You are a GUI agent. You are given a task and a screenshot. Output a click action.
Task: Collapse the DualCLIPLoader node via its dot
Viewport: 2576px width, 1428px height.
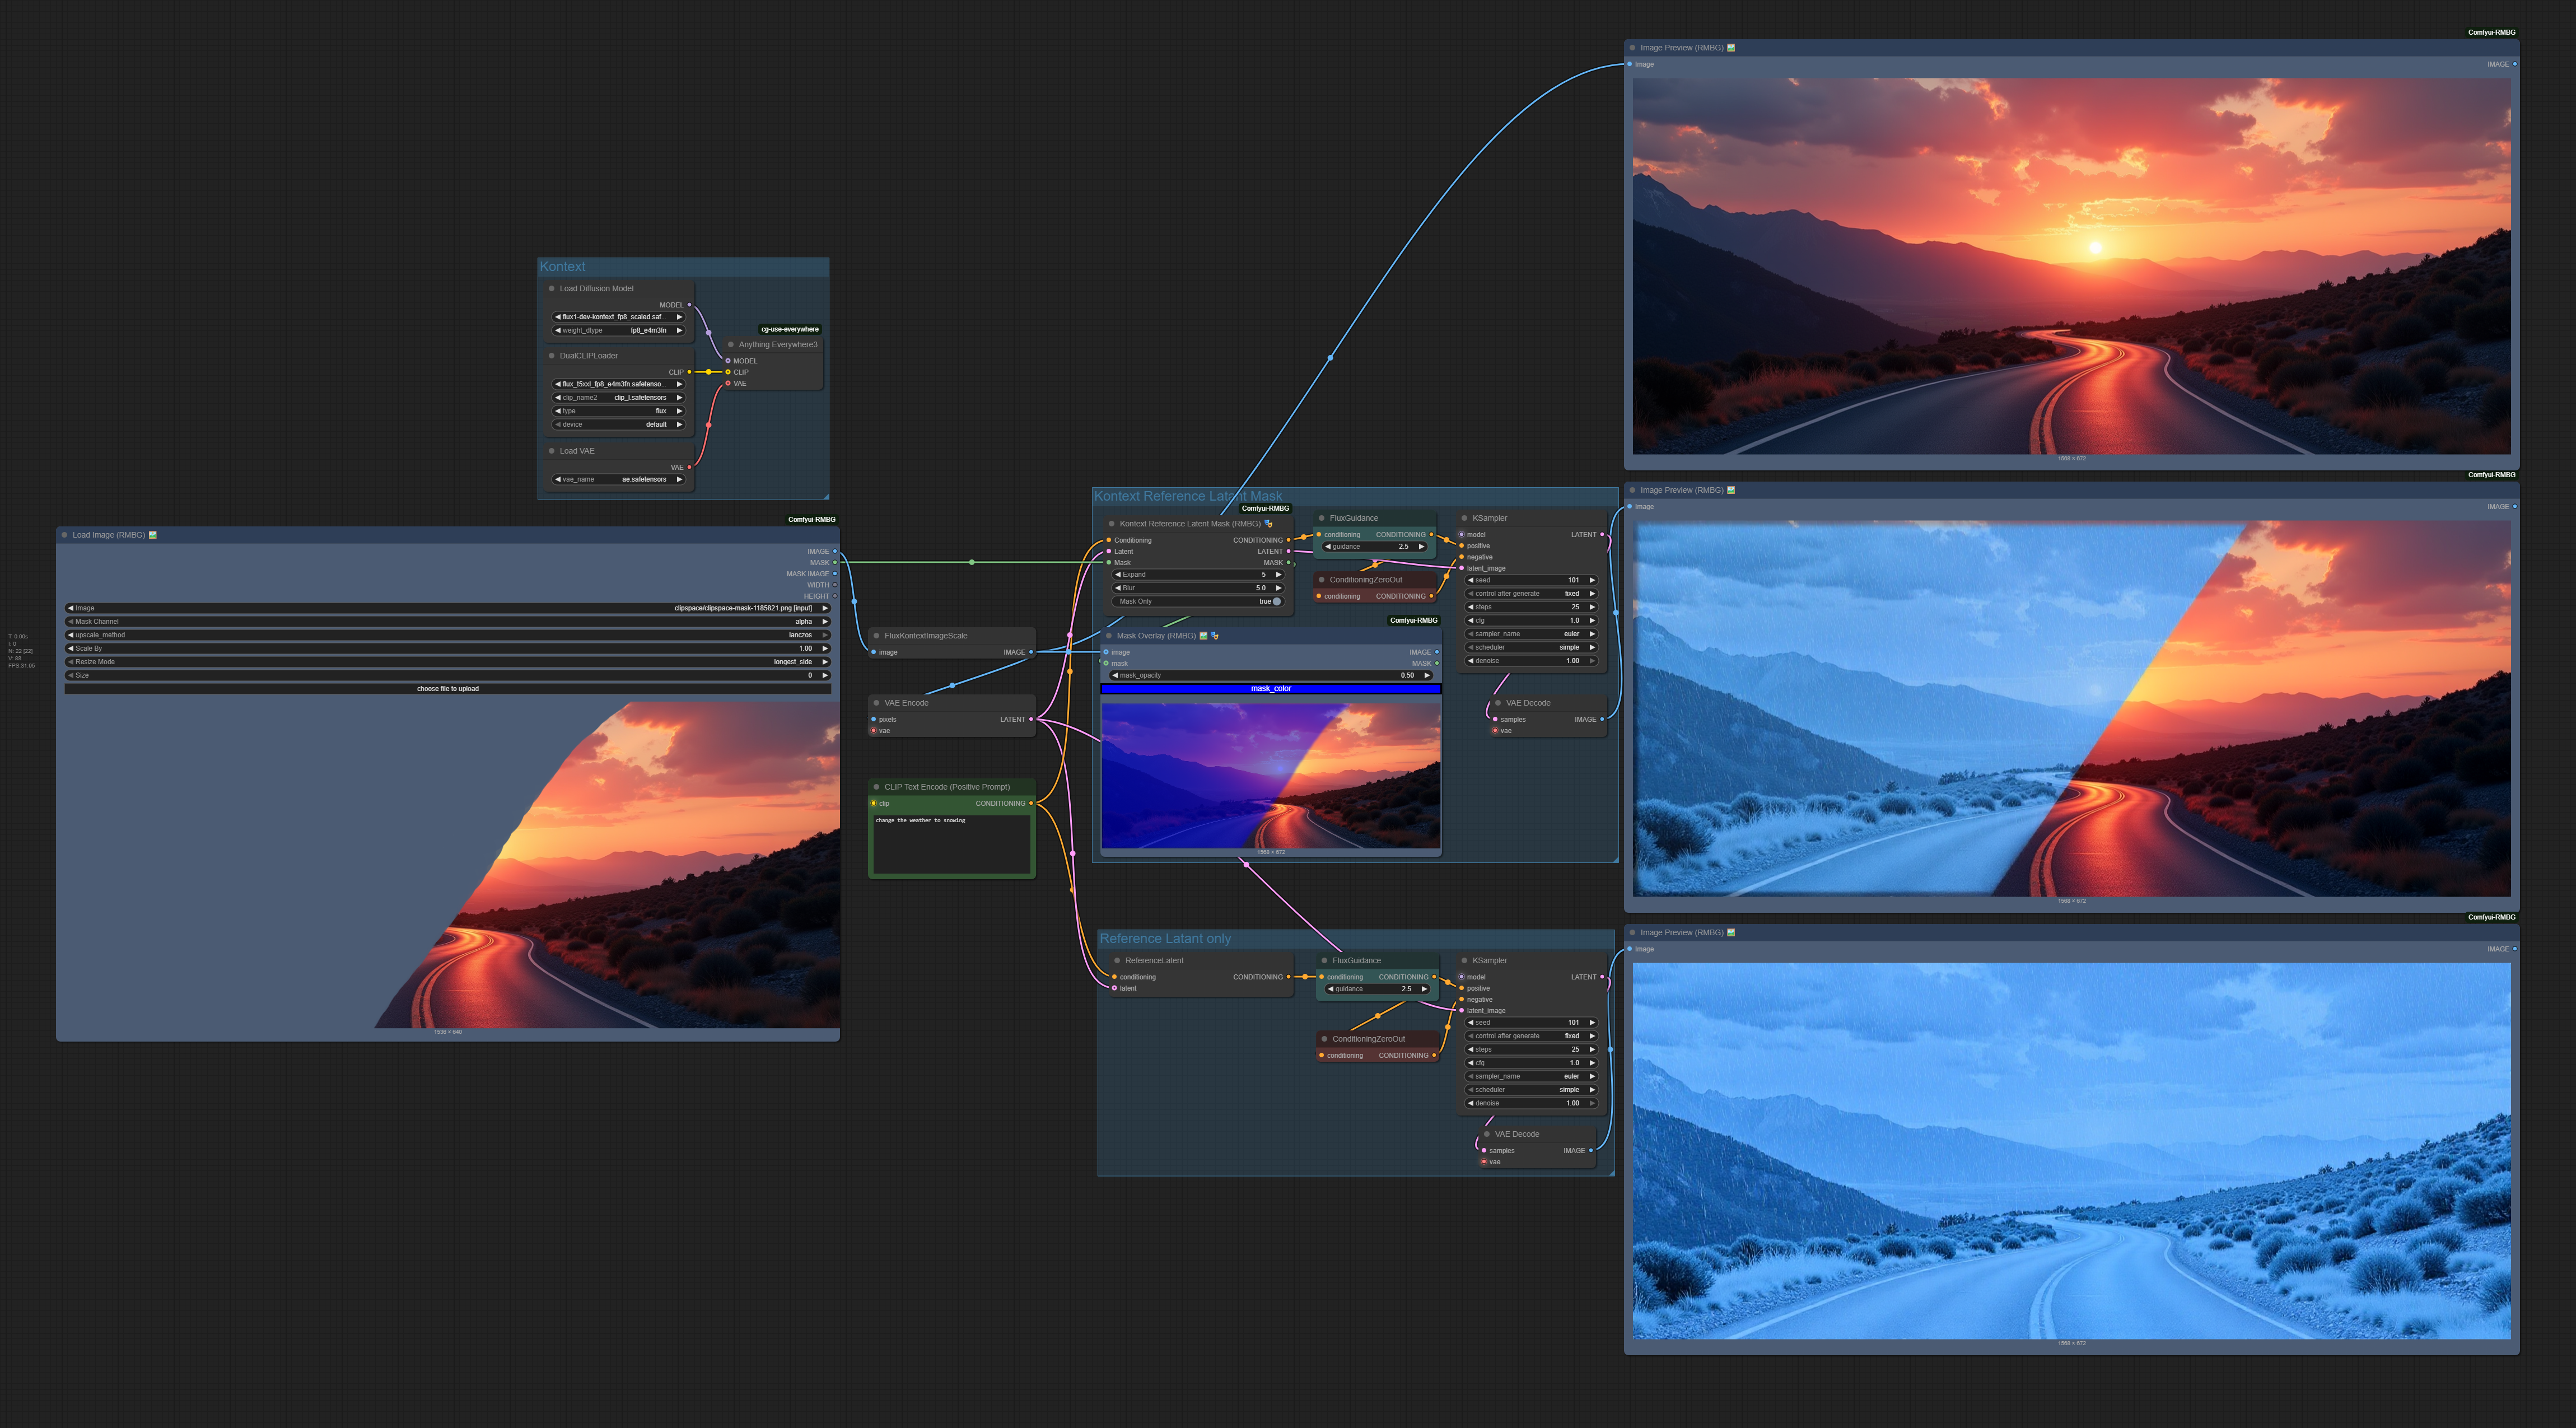click(551, 356)
